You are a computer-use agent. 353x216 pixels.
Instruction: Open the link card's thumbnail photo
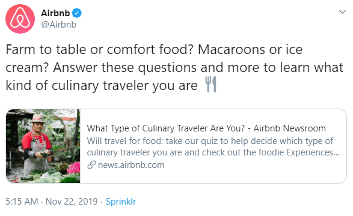(43, 146)
